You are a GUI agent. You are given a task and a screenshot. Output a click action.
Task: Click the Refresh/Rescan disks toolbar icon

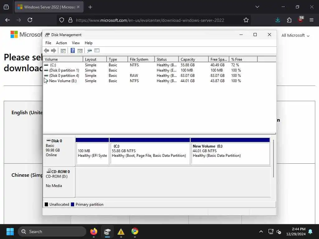(x=89, y=51)
